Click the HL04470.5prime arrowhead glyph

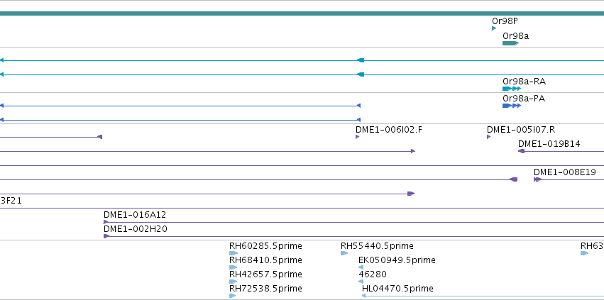[363, 296]
